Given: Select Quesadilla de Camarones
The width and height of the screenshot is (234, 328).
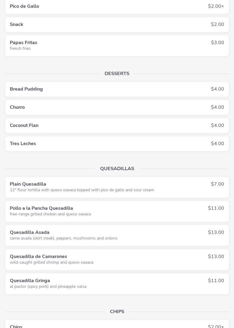Looking at the screenshot, I should coord(117,259).
